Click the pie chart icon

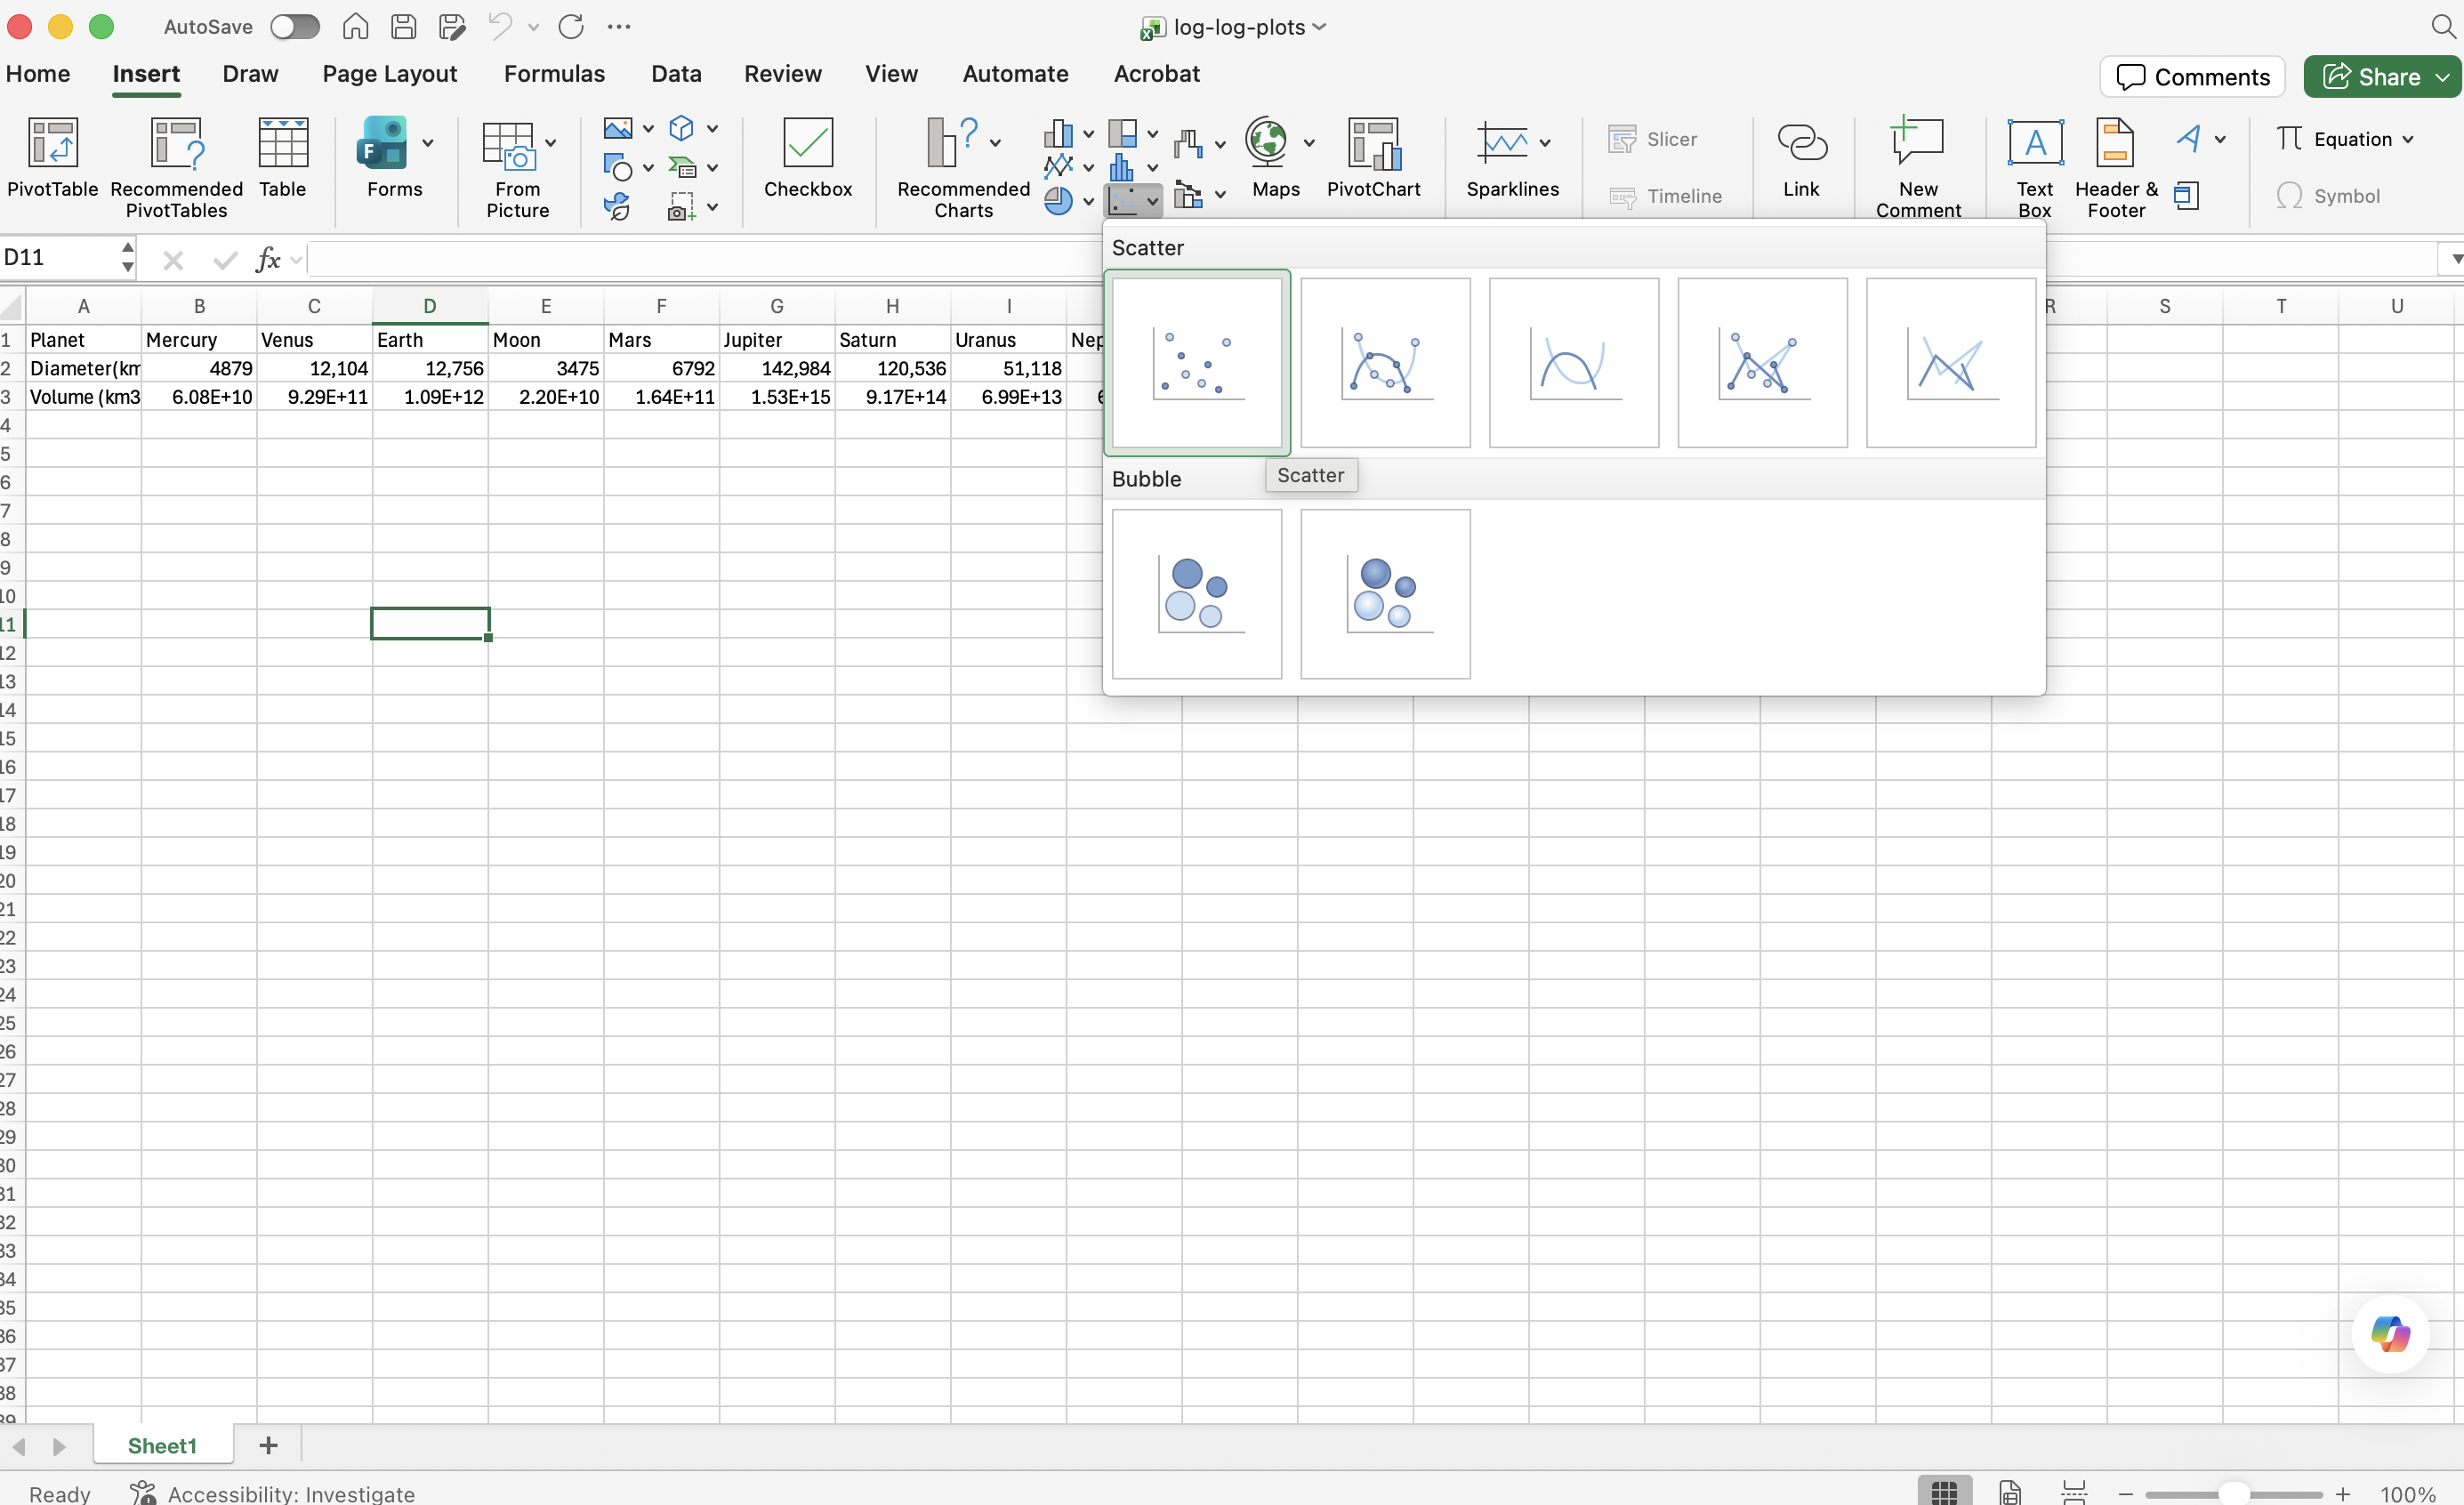pos(1058,201)
